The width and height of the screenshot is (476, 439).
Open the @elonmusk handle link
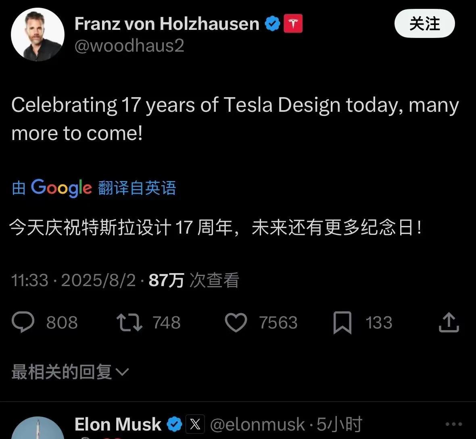[x=257, y=424]
